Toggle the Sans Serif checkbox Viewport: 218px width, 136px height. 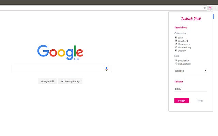click(176, 41)
